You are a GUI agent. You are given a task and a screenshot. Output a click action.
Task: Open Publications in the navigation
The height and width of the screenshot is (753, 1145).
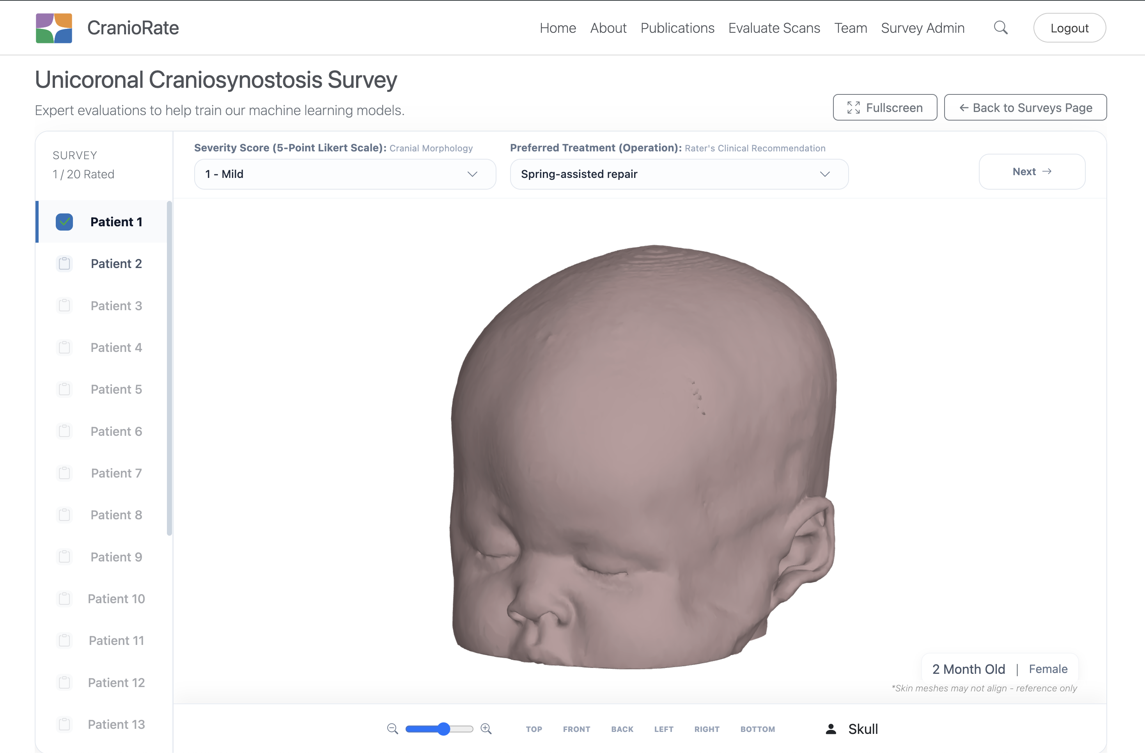tap(677, 28)
